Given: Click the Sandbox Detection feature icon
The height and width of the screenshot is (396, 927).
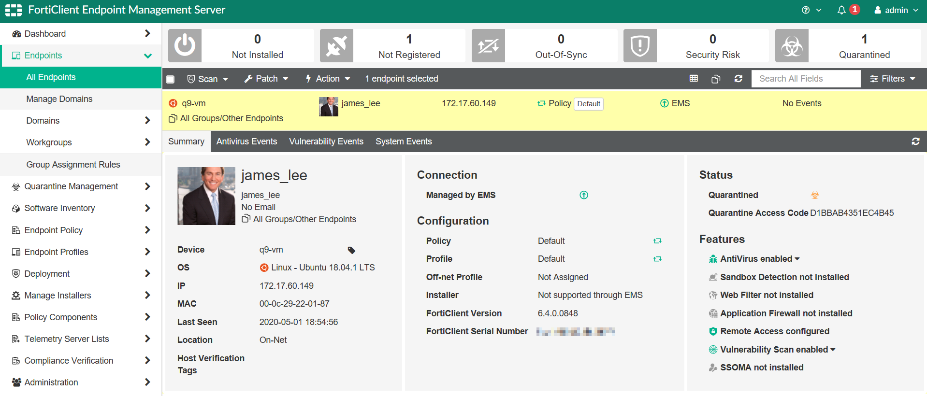Looking at the screenshot, I should (713, 277).
